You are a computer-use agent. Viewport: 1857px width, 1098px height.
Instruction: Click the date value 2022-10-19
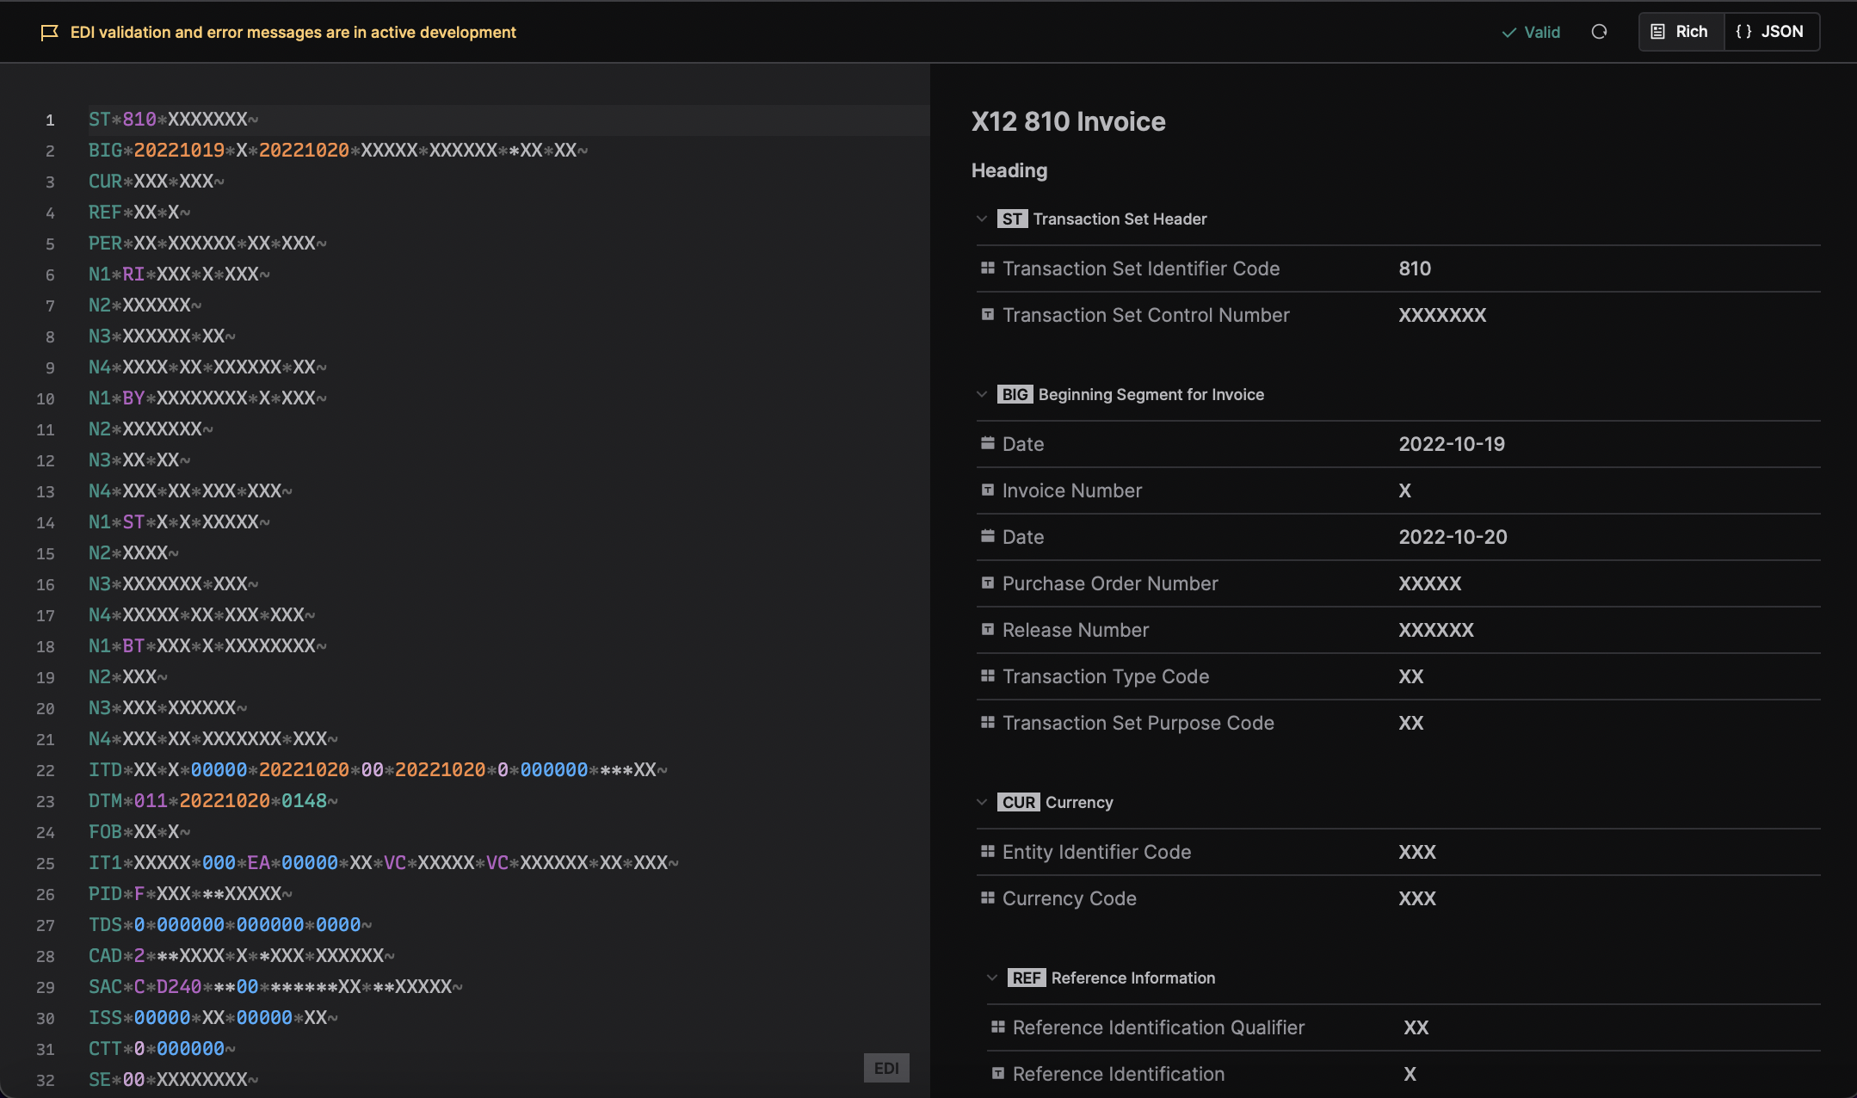1452,444
